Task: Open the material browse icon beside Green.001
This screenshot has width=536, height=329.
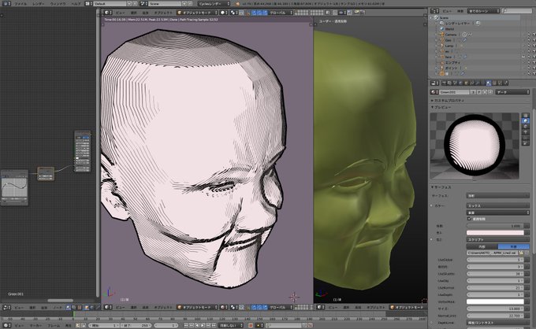Action: (434, 92)
